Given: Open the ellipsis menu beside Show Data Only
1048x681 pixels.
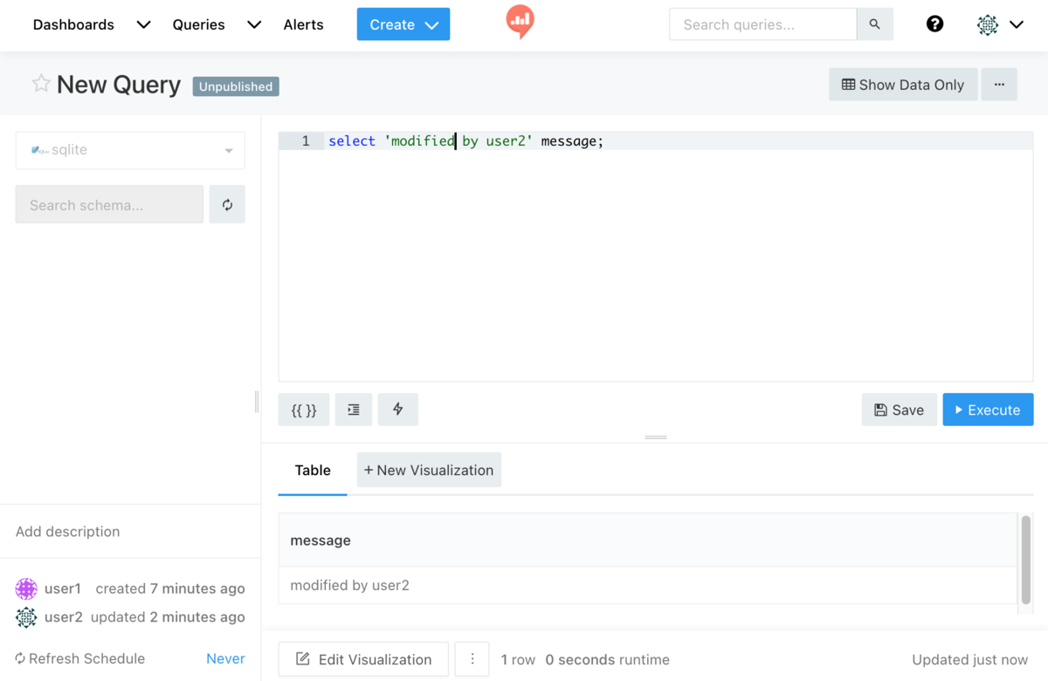Looking at the screenshot, I should (999, 84).
